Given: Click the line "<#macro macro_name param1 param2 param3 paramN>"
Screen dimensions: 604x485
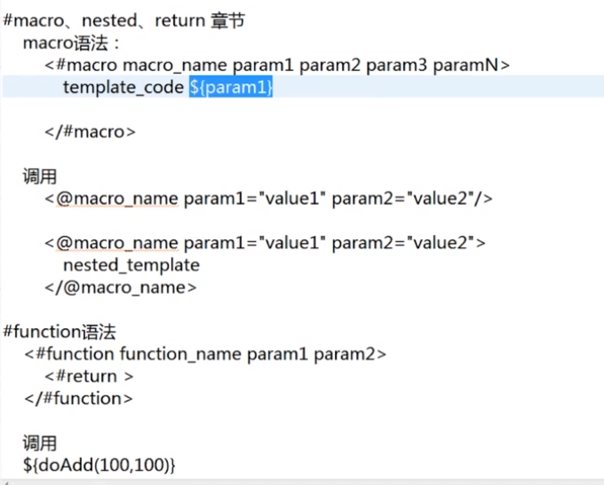Looking at the screenshot, I should click(277, 65).
